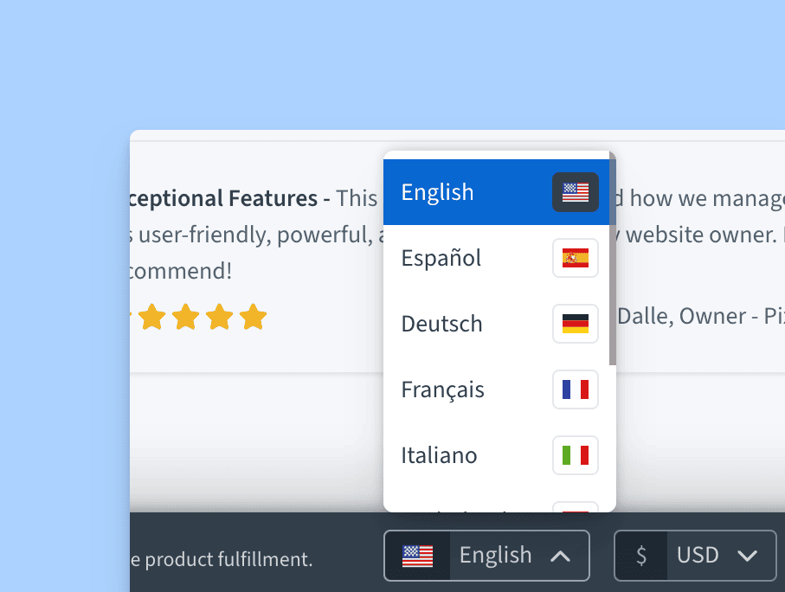Collapse the English language selector in footer

coord(486,556)
